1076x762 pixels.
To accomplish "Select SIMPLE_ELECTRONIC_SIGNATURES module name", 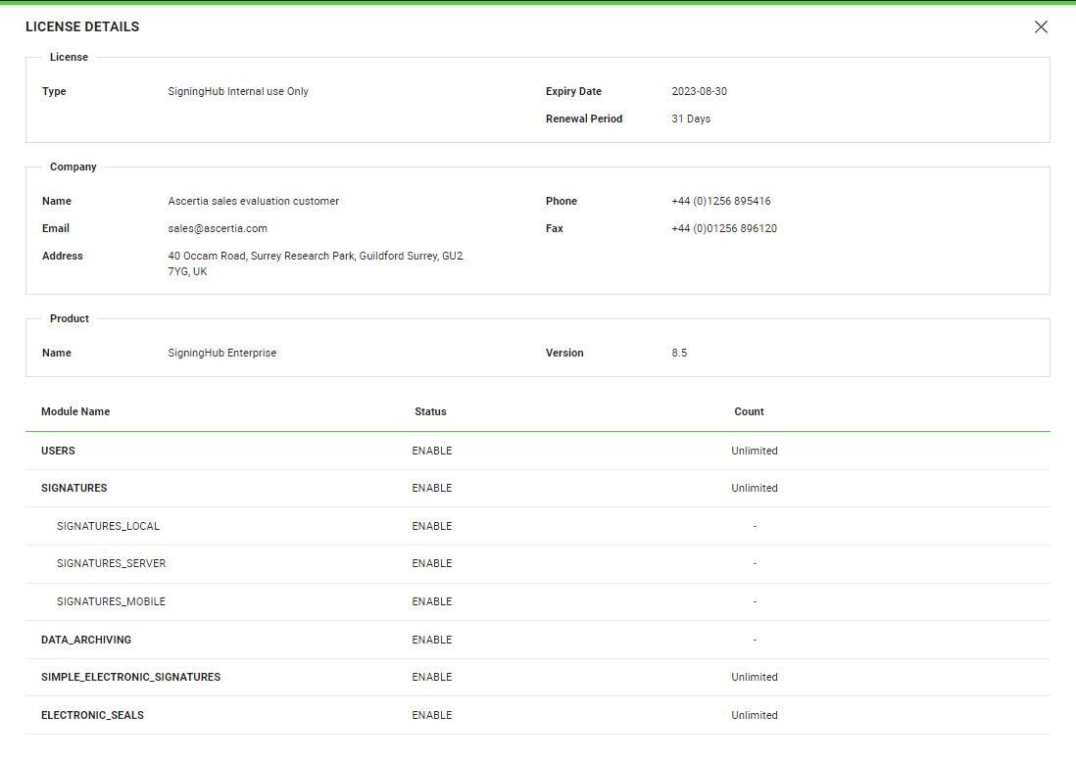I will point(131,677).
